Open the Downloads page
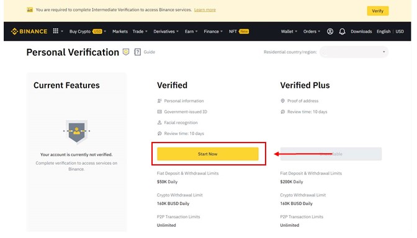Viewport: 417px width, 238px height. click(x=361, y=32)
